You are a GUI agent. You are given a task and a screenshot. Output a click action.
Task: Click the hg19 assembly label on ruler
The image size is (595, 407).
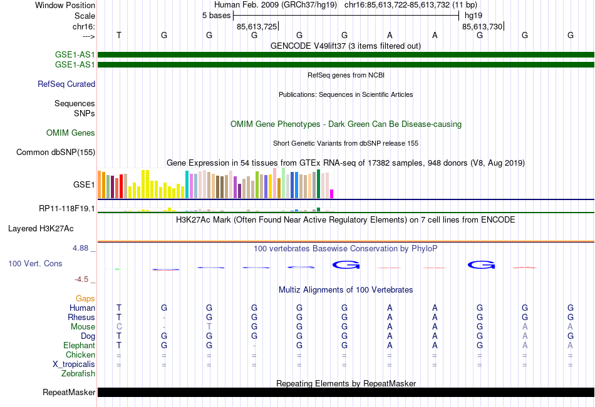(473, 16)
